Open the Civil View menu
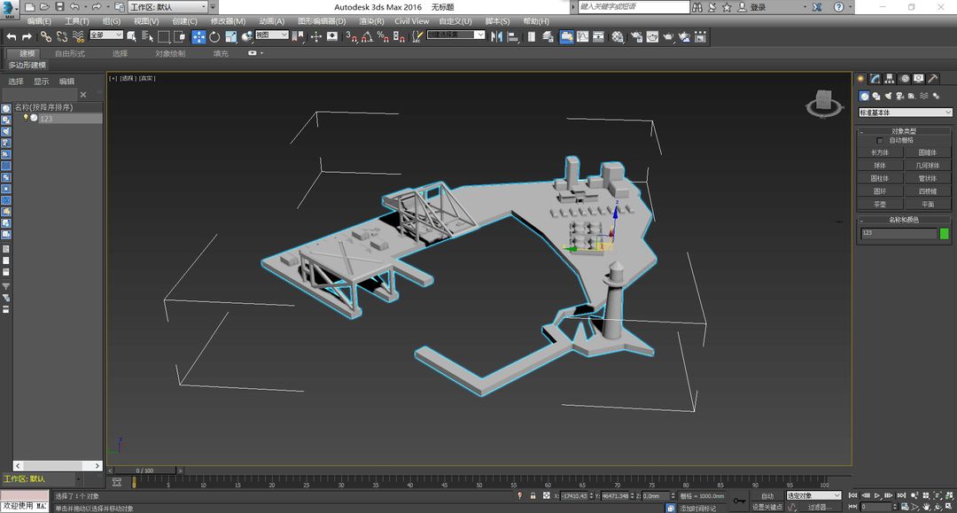Screen dimensions: 957x513 (411, 20)
